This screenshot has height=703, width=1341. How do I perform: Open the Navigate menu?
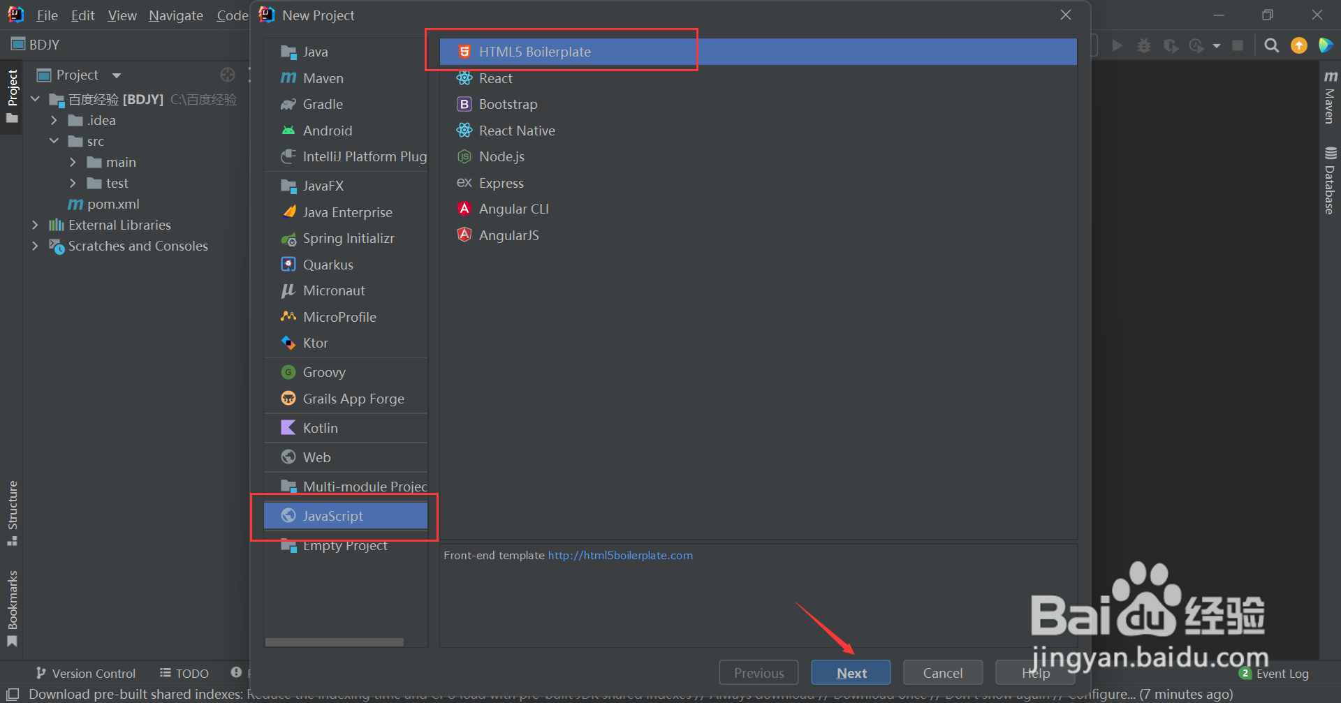click(x=176, y=15)
